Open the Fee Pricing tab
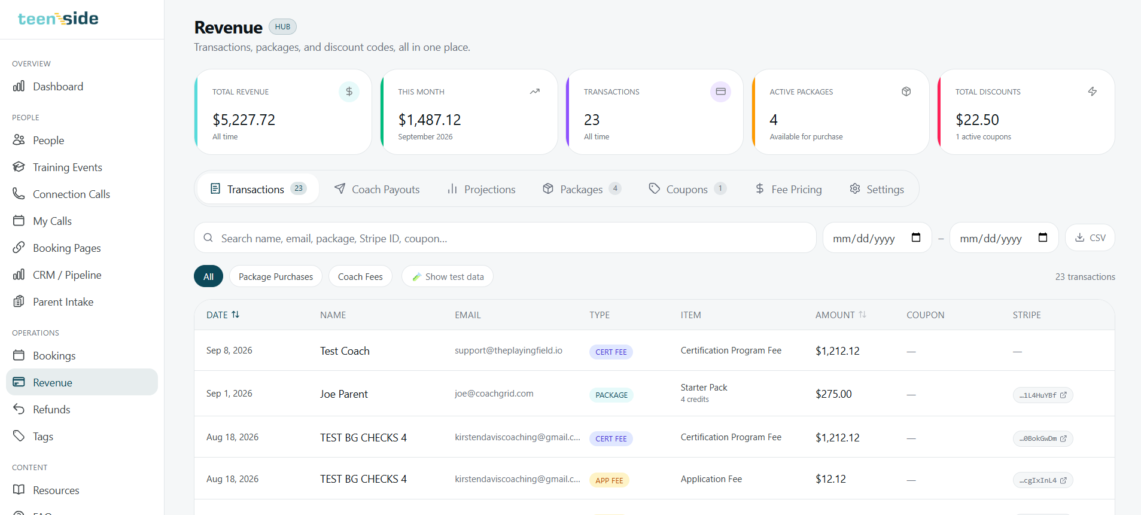 coord(788,189)
